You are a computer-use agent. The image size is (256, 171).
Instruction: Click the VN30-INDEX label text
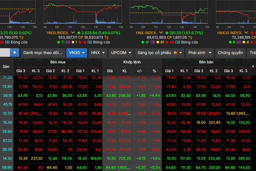[57, 33]
